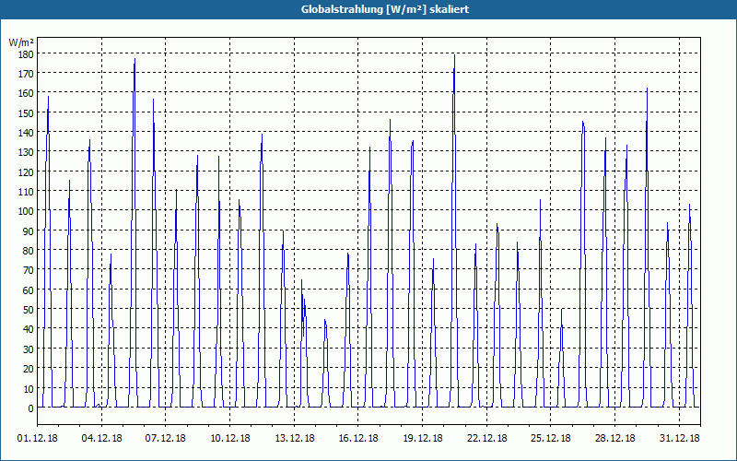Click the 140 y-axis value label
The height and width of the screenshot is (461, 737).
click(x=26, y=133)
